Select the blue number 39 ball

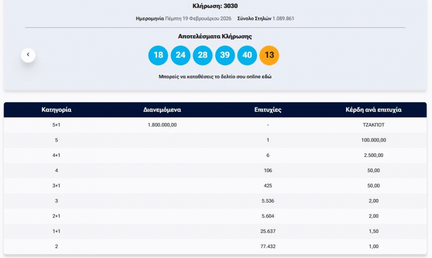tap(225, 55)
